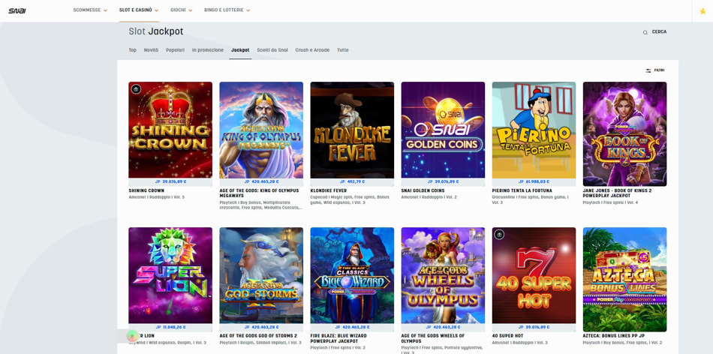Switch to the Popolari tab
713x354 pixels.
175,50
